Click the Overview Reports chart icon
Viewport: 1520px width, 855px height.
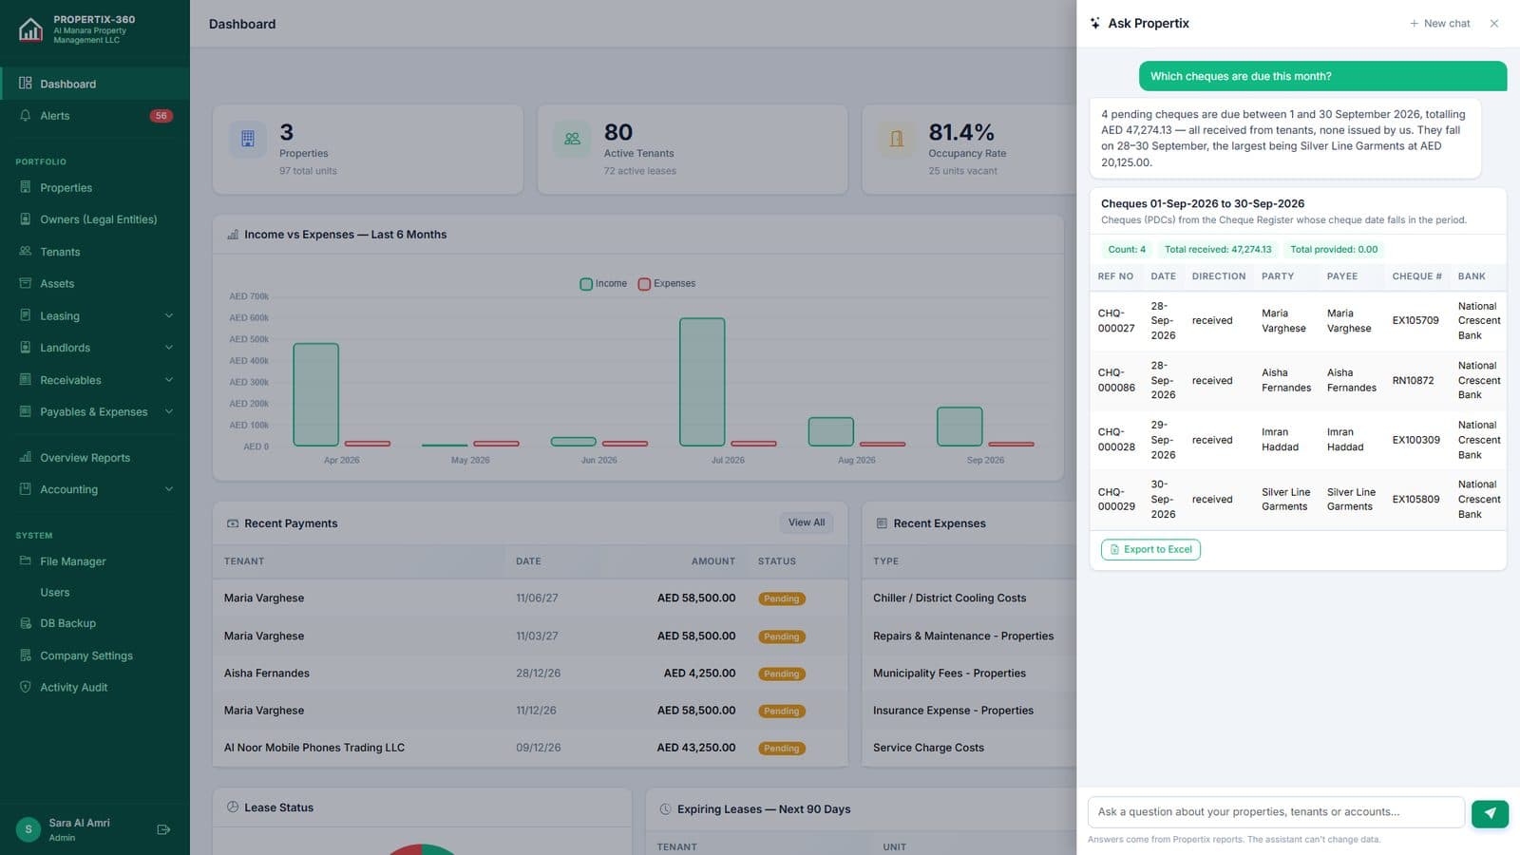[x=26, y=457]
